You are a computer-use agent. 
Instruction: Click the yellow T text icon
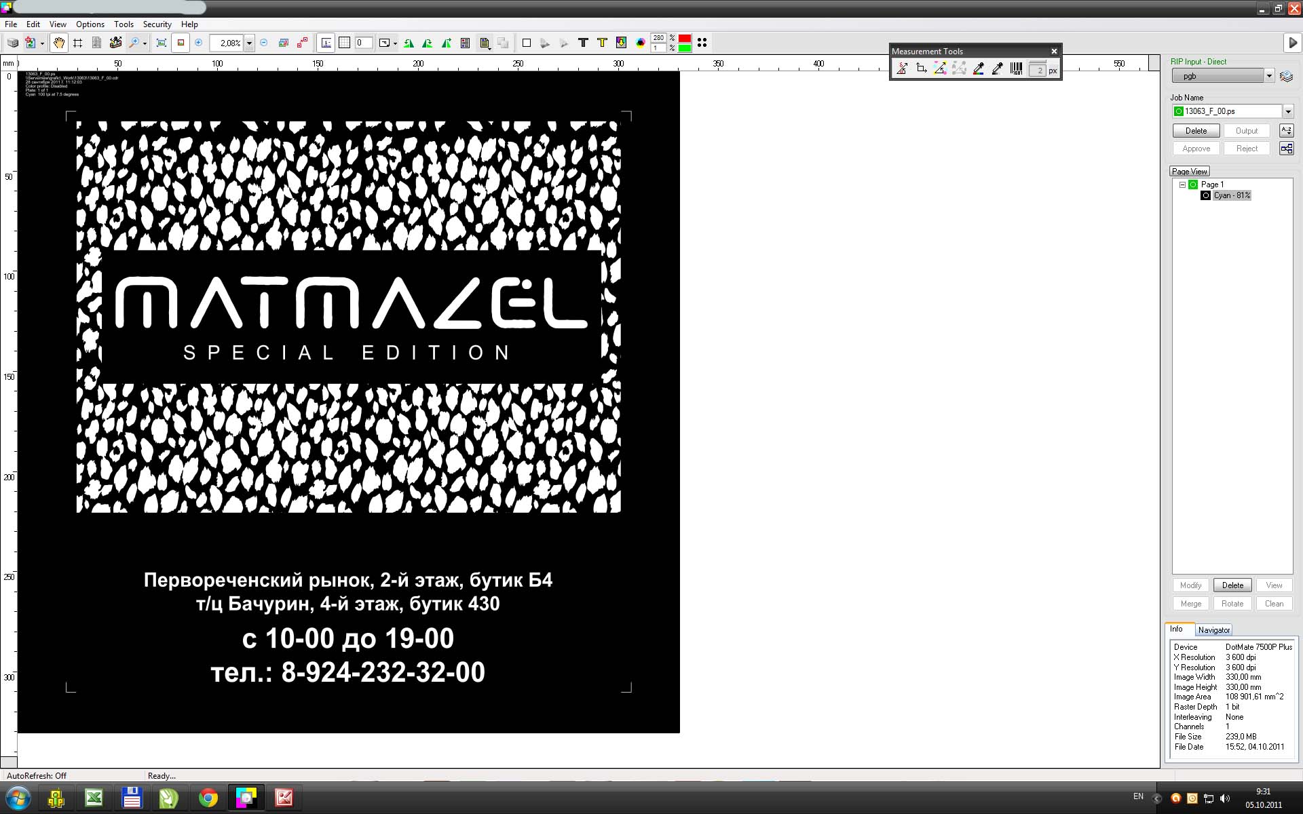pos(602,43)
